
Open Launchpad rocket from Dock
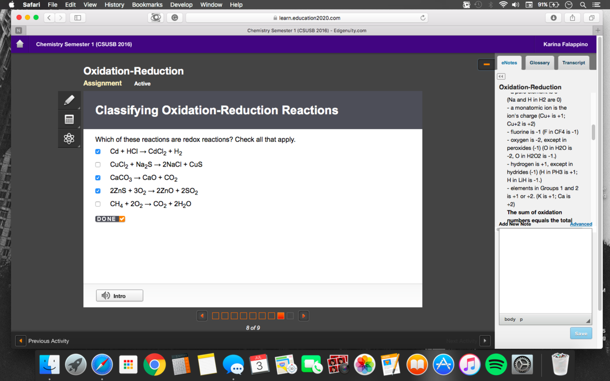76,364
